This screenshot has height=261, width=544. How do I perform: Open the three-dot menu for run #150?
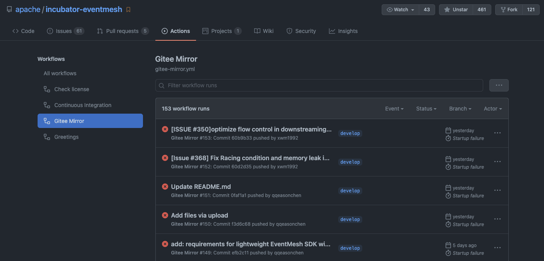(498, 219)
